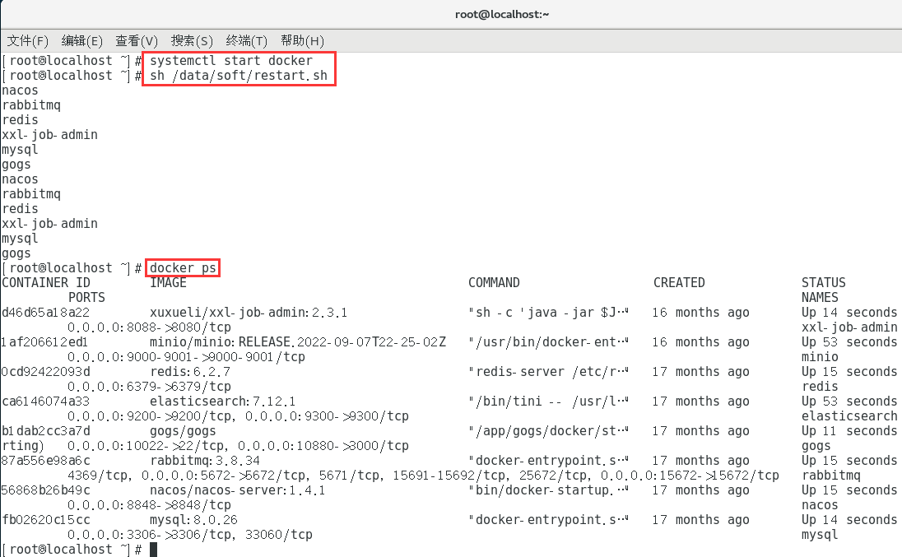Click the 'docker ps' command text

coord(183,268)
